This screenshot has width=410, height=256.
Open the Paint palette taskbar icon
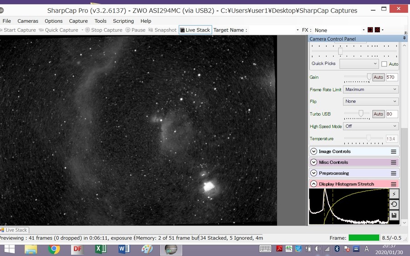pos(147,249)
